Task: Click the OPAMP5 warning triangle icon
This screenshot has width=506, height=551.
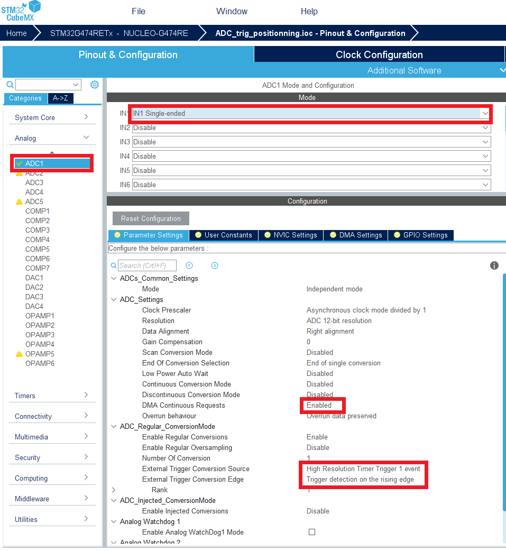Action: pos(20,354)
